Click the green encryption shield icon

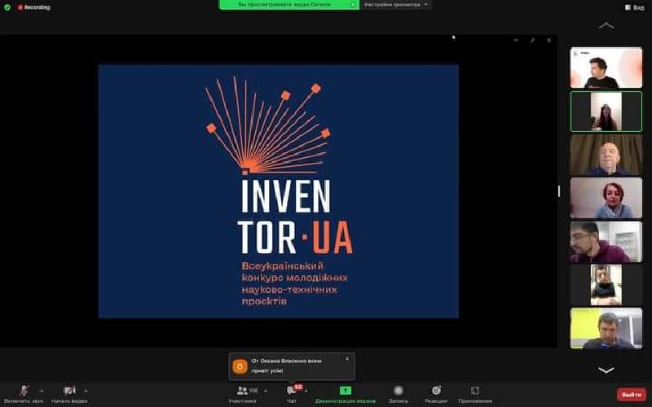7,7
